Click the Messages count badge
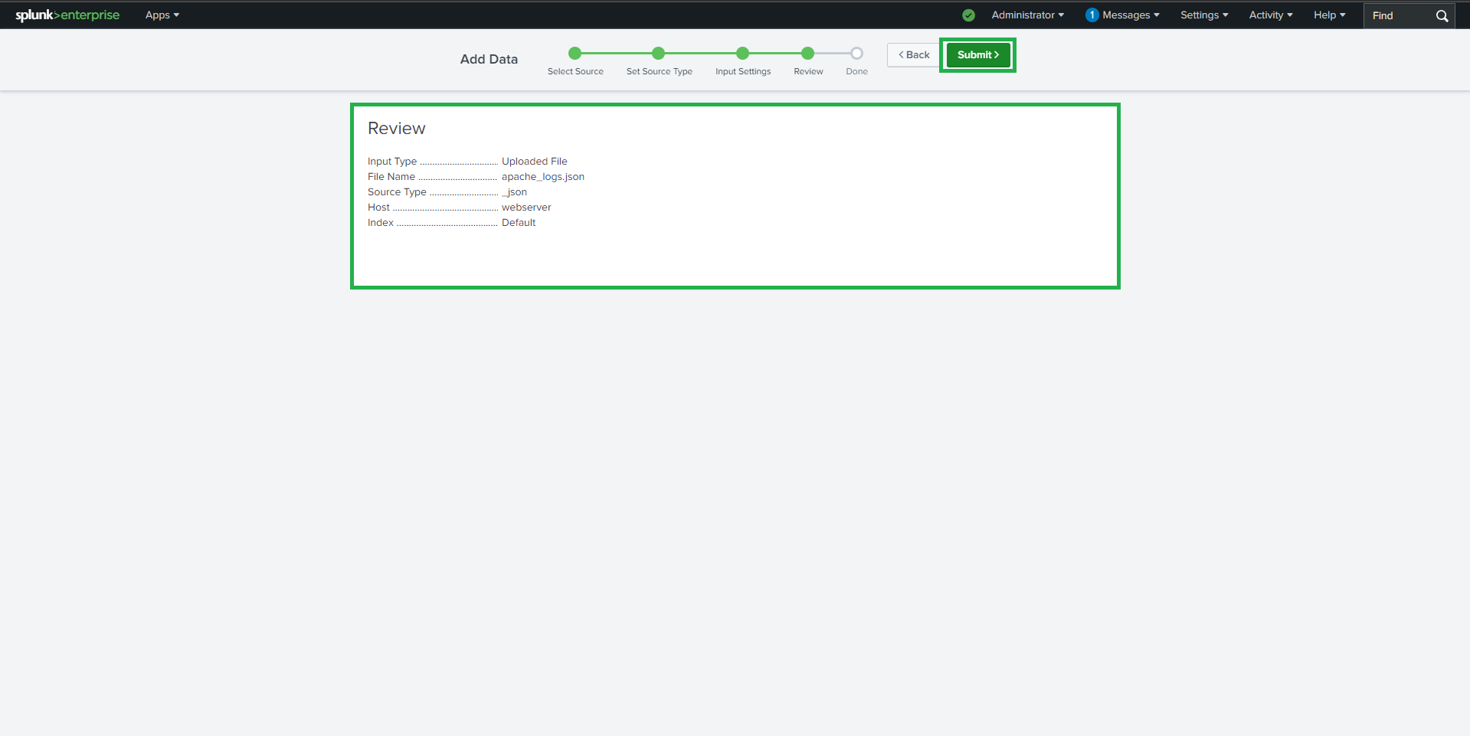The width and height of the screenshot is (1470, 736). 1092,15
